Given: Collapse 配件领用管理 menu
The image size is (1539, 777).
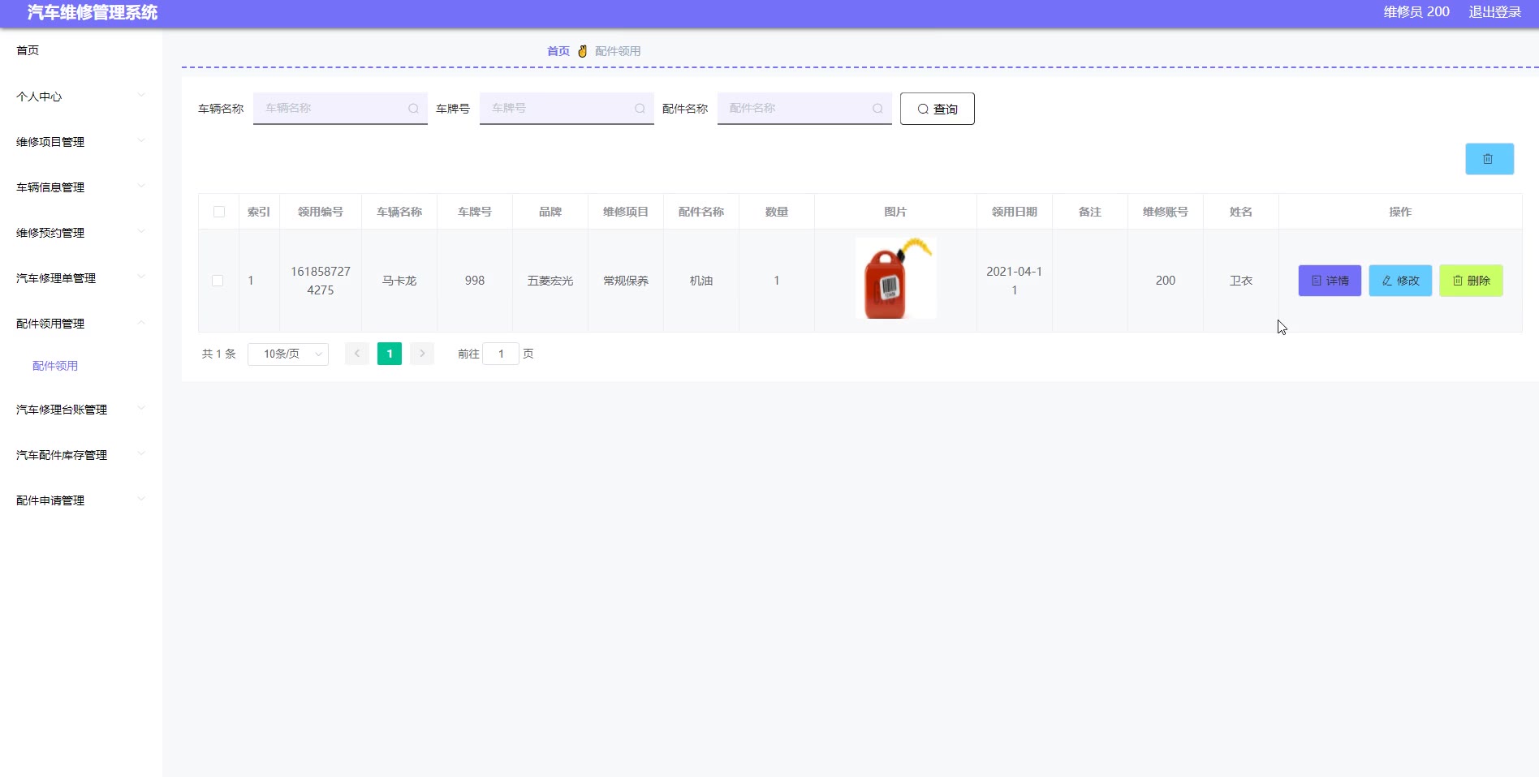Looking at the screenshot, I should click(80, 324).
